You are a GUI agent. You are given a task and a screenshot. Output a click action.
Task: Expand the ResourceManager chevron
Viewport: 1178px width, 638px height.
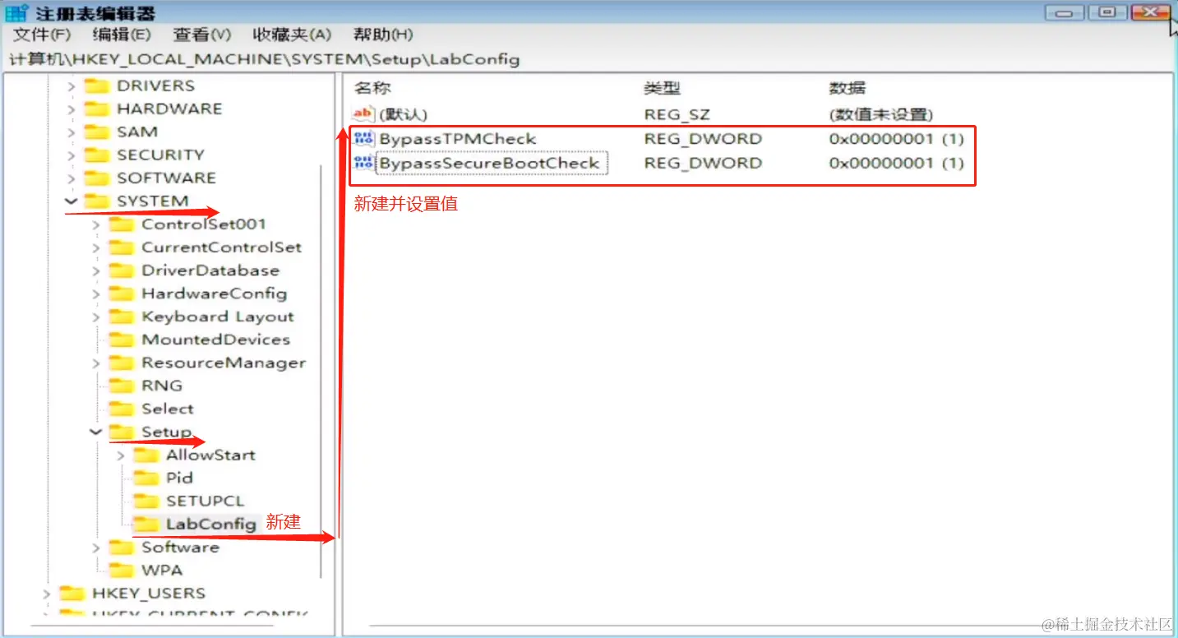tap(96, 363)
